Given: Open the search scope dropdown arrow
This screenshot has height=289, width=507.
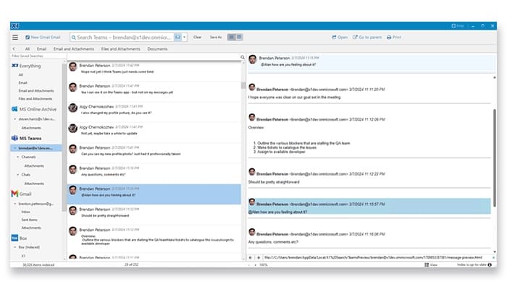Looking at the screenshot, I should click(185, 37).
